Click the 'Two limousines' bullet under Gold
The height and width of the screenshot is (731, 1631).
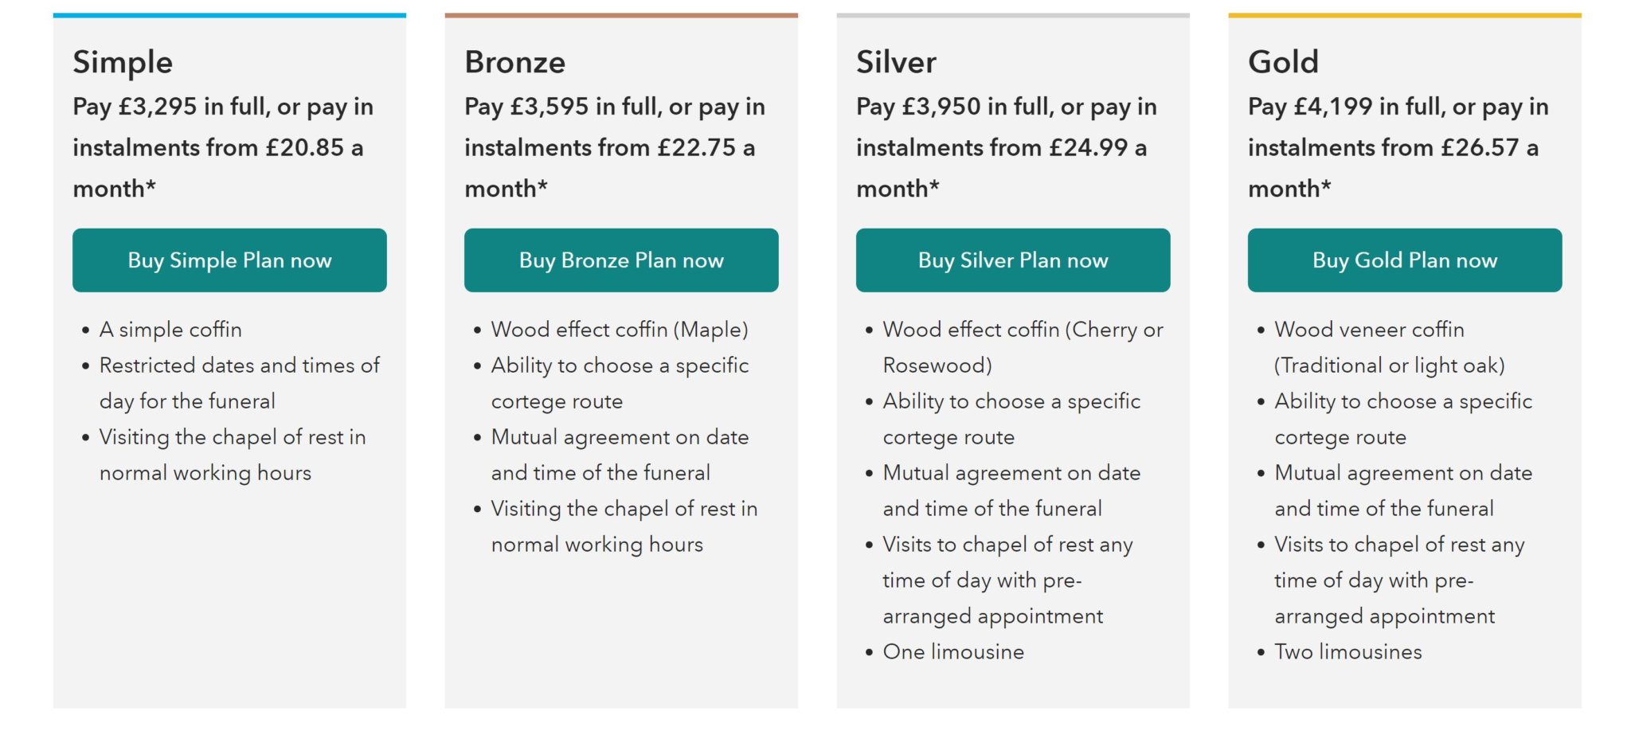point(1348,651)
